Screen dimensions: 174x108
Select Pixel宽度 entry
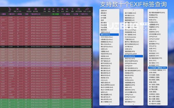[x=104, y=27]
